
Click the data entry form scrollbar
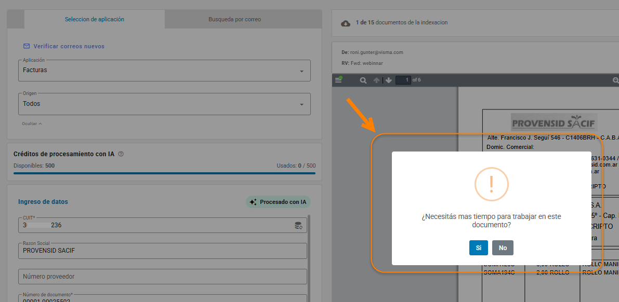click(x=309, y=258)
